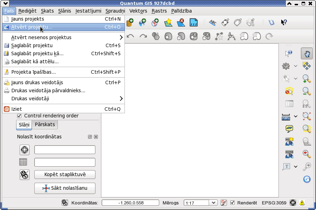Activate the What's This question-arrow icon
Viewport: 316px width, 210px height.
coord(284,22)
